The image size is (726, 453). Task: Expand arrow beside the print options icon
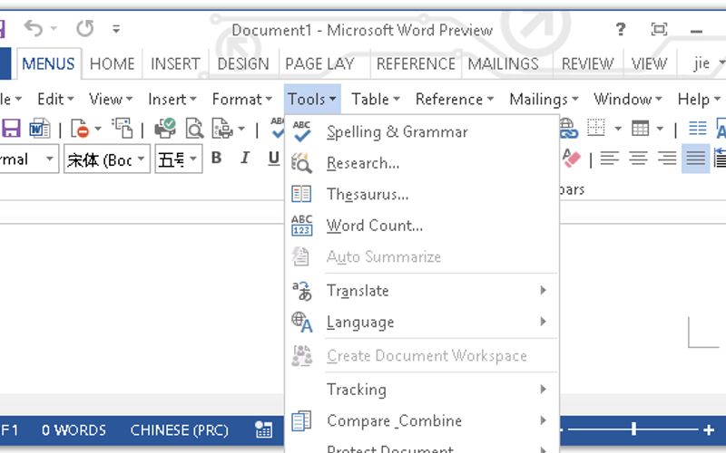point(241,129)
